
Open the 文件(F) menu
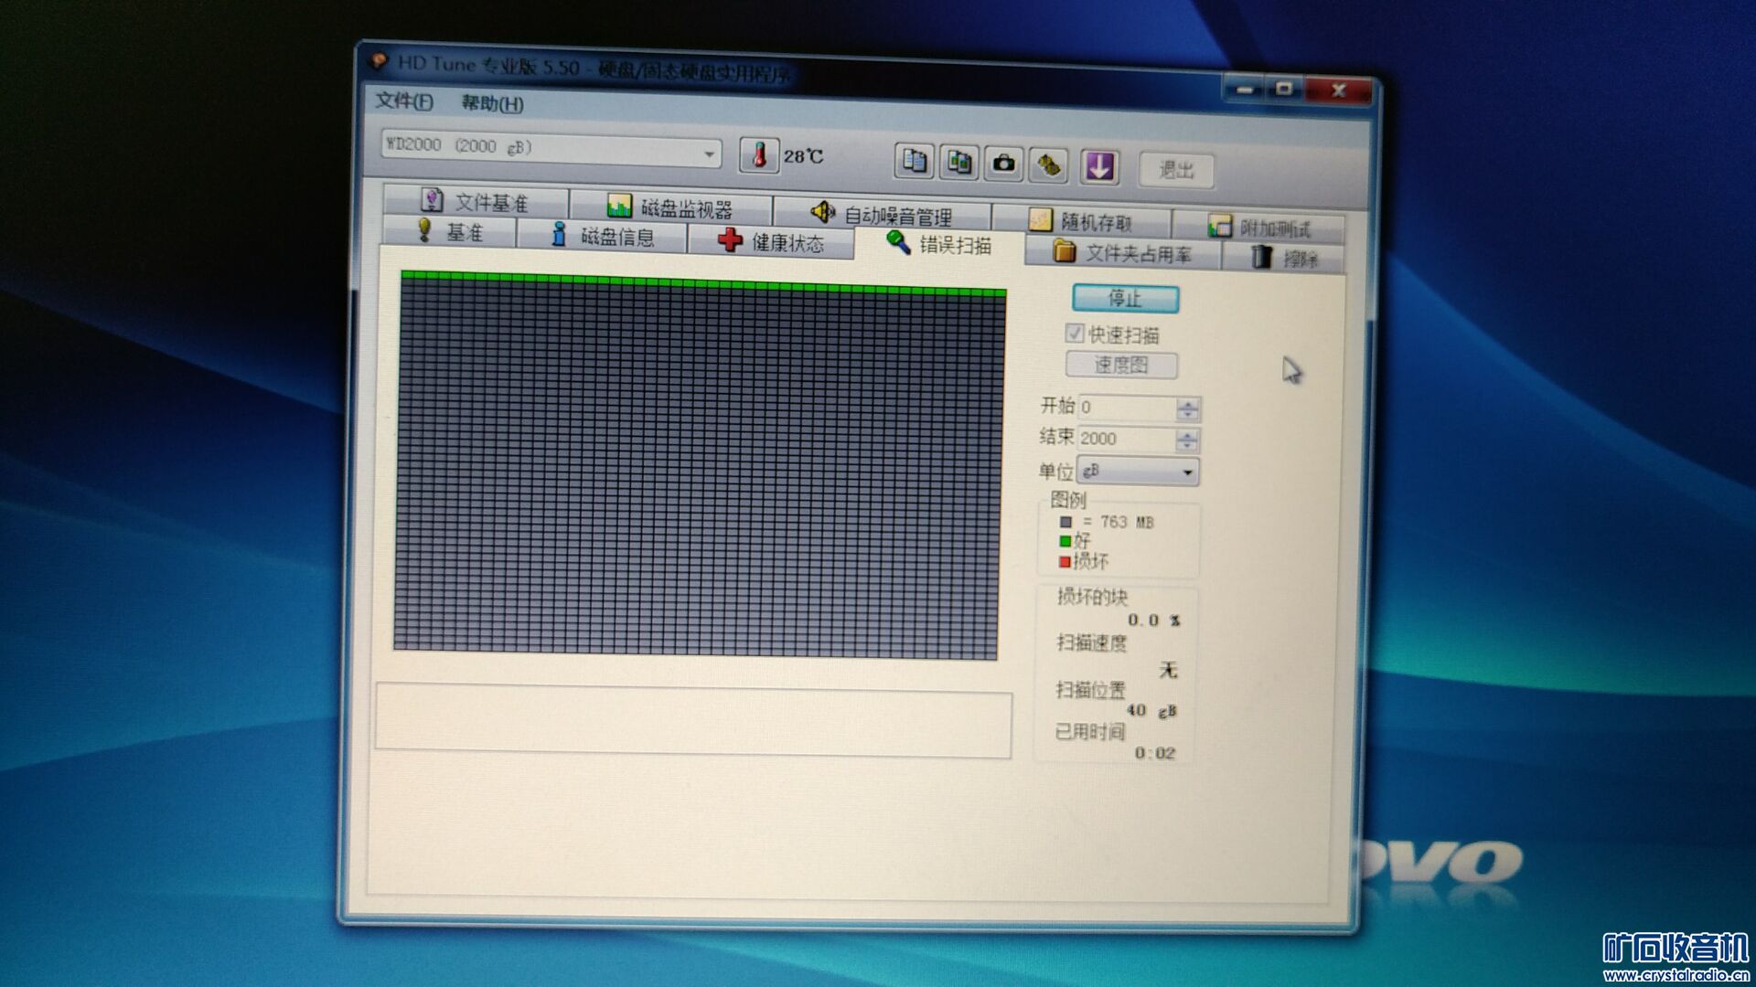click(403, 101)
